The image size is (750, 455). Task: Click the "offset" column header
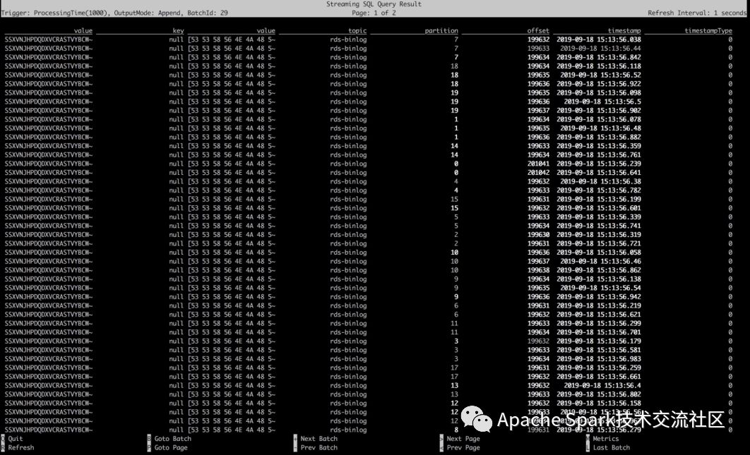(x=539, y=30)
